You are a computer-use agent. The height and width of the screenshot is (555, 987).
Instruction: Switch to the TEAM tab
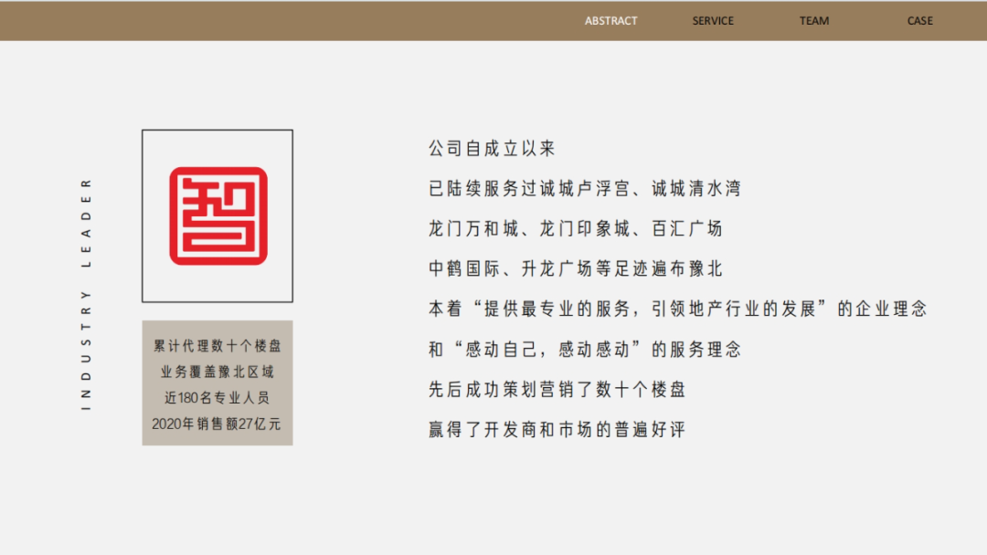(814, 21)
